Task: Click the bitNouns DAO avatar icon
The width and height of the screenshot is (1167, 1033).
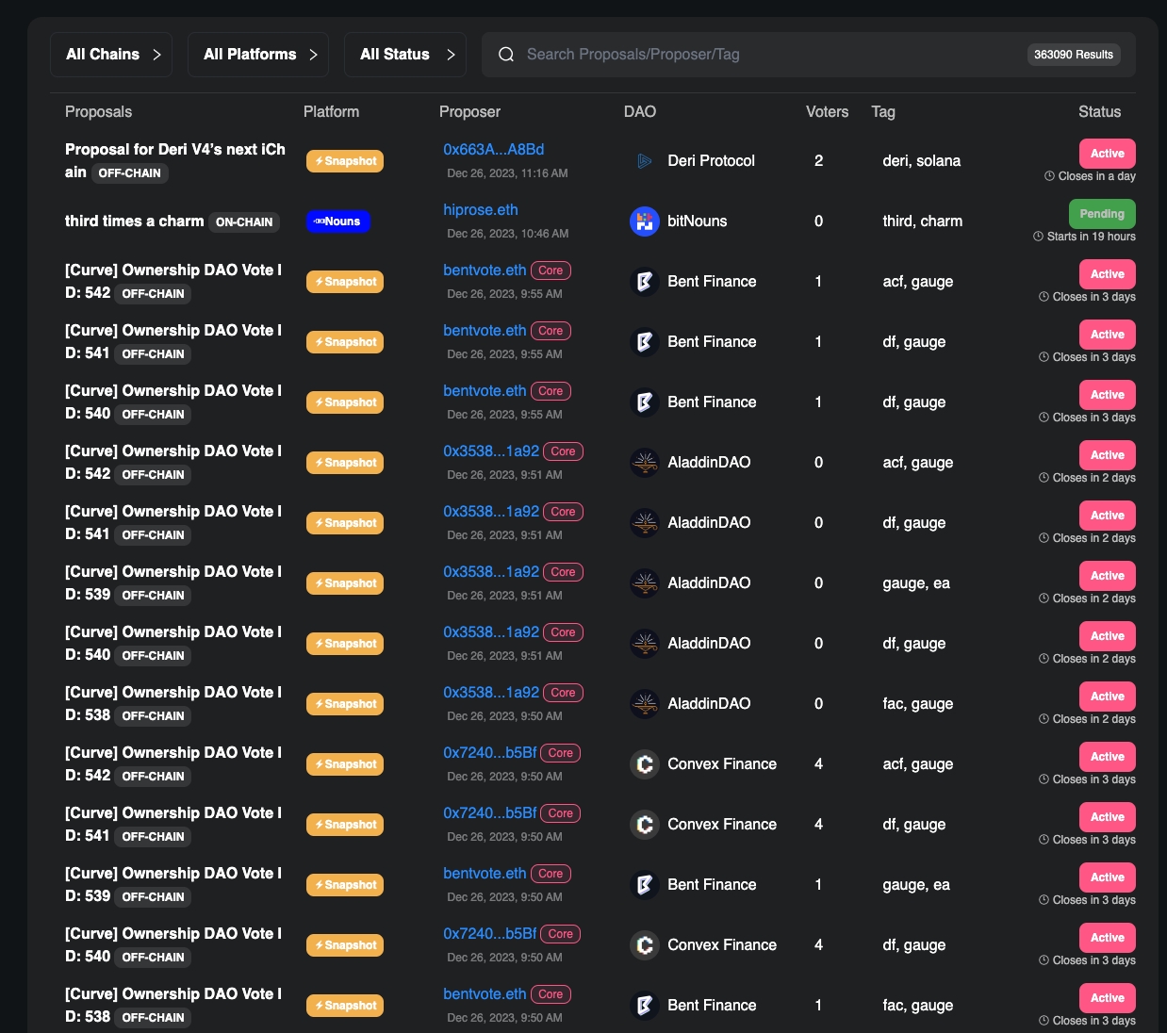Action: click(645, 221)
